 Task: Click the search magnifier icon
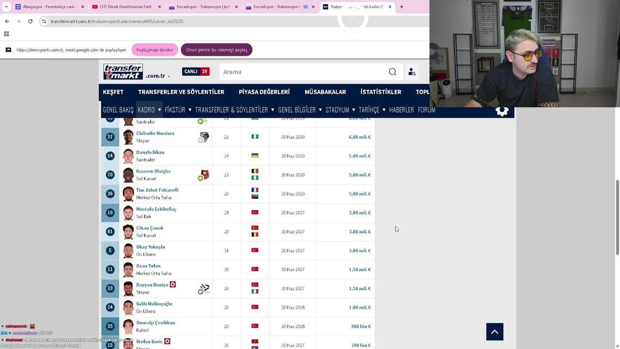point(392,72)
